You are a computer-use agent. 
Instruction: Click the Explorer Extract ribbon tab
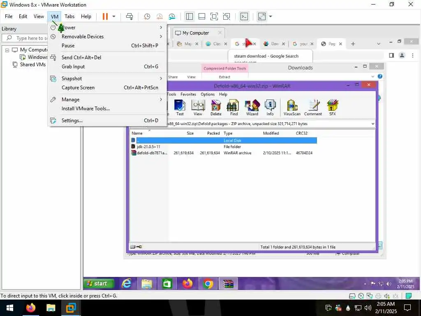coord(224,77)
